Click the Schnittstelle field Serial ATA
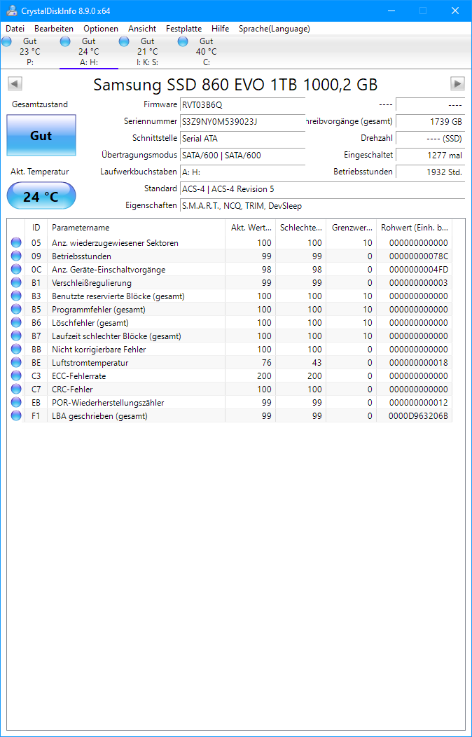 pyautogui.click(x=243, y=138)
